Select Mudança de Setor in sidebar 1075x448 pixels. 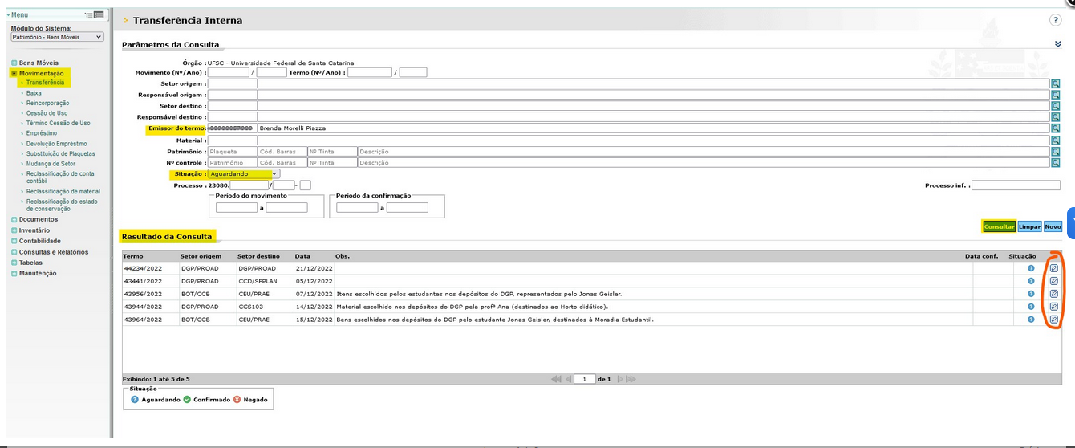click(51, 164)
